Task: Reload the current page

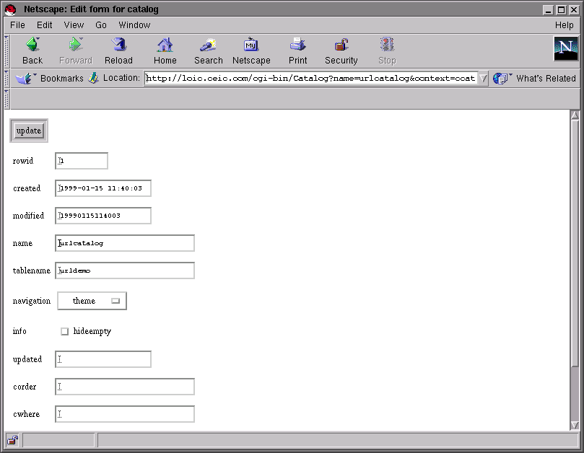Action: click(118, 50)
